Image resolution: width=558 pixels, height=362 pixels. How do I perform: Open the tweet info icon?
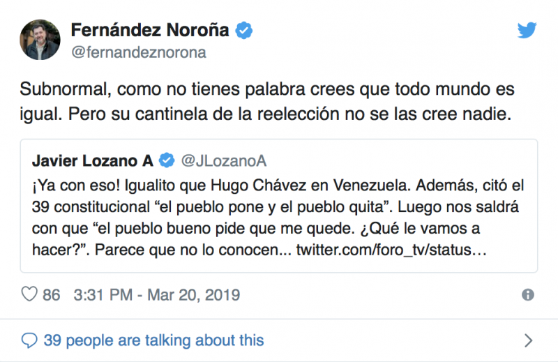(x=528, y=294)
